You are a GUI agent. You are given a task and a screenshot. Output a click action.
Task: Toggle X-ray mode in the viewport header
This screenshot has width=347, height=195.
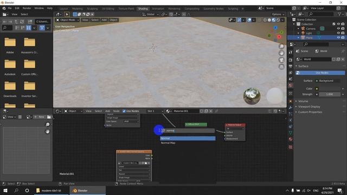[x=259, y=20]
